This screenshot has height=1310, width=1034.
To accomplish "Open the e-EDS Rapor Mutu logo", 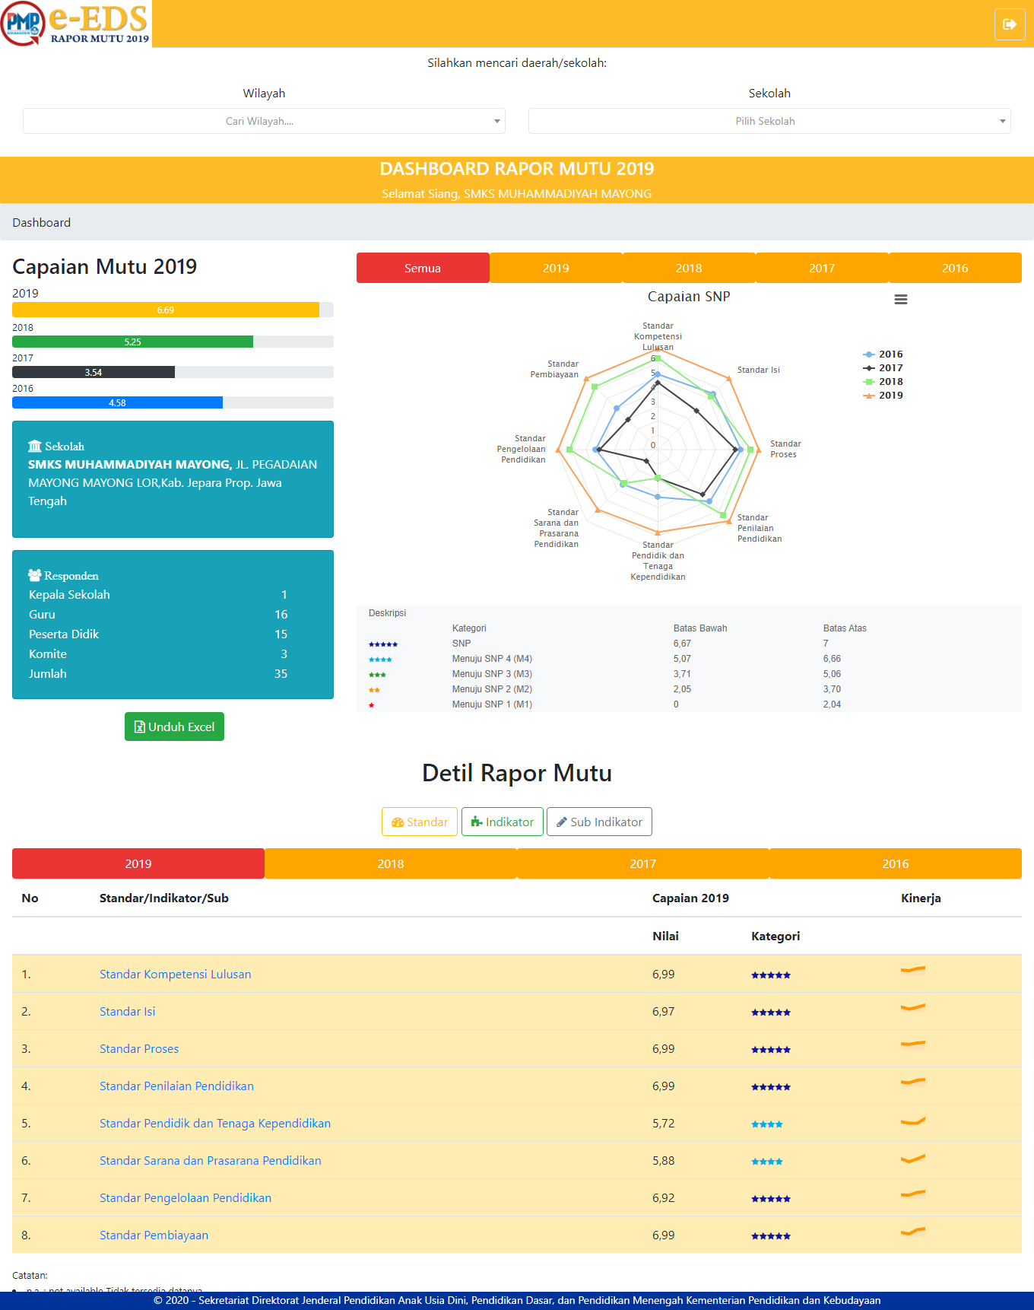I will point(76,24).
